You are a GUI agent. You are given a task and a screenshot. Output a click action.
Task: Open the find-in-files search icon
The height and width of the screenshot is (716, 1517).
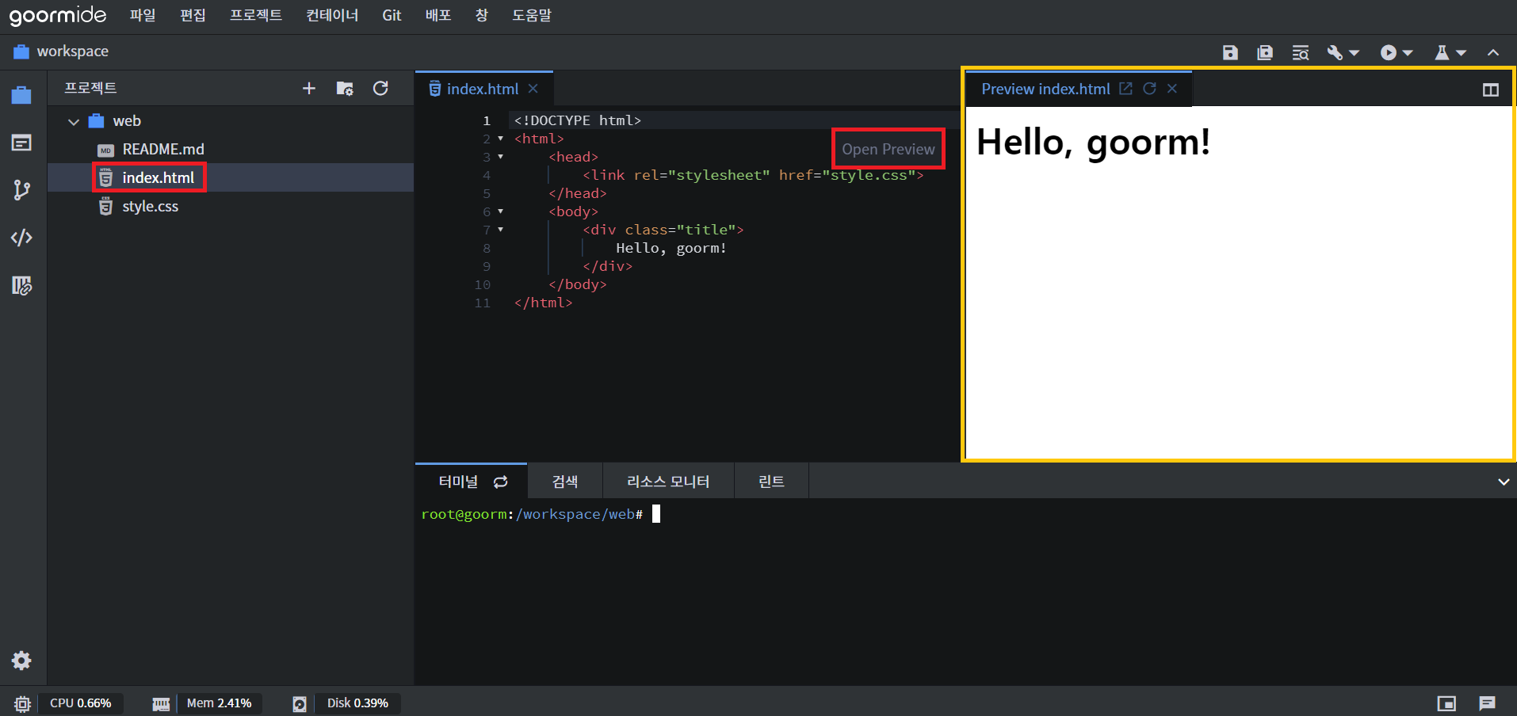[1301, 52]
